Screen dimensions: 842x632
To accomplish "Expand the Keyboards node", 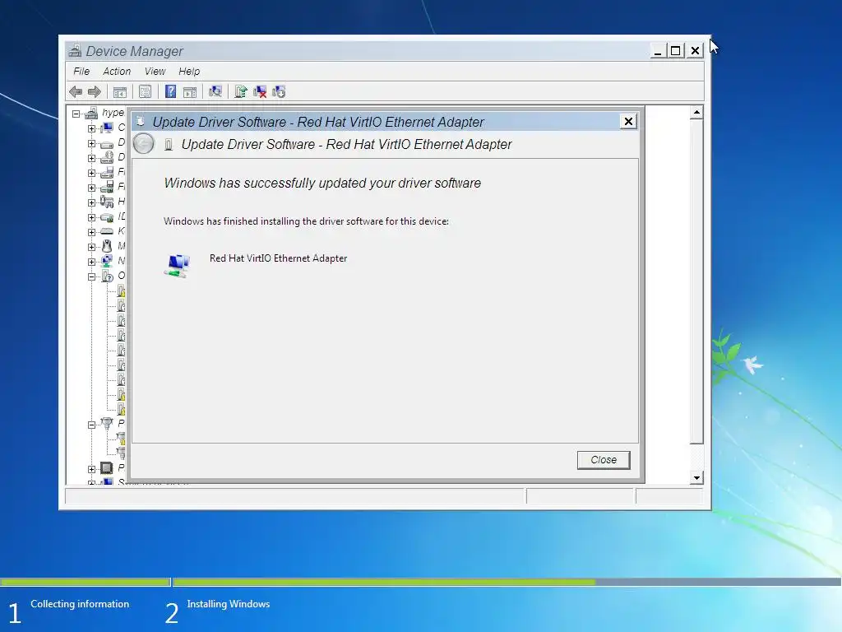I will [91, 232].
